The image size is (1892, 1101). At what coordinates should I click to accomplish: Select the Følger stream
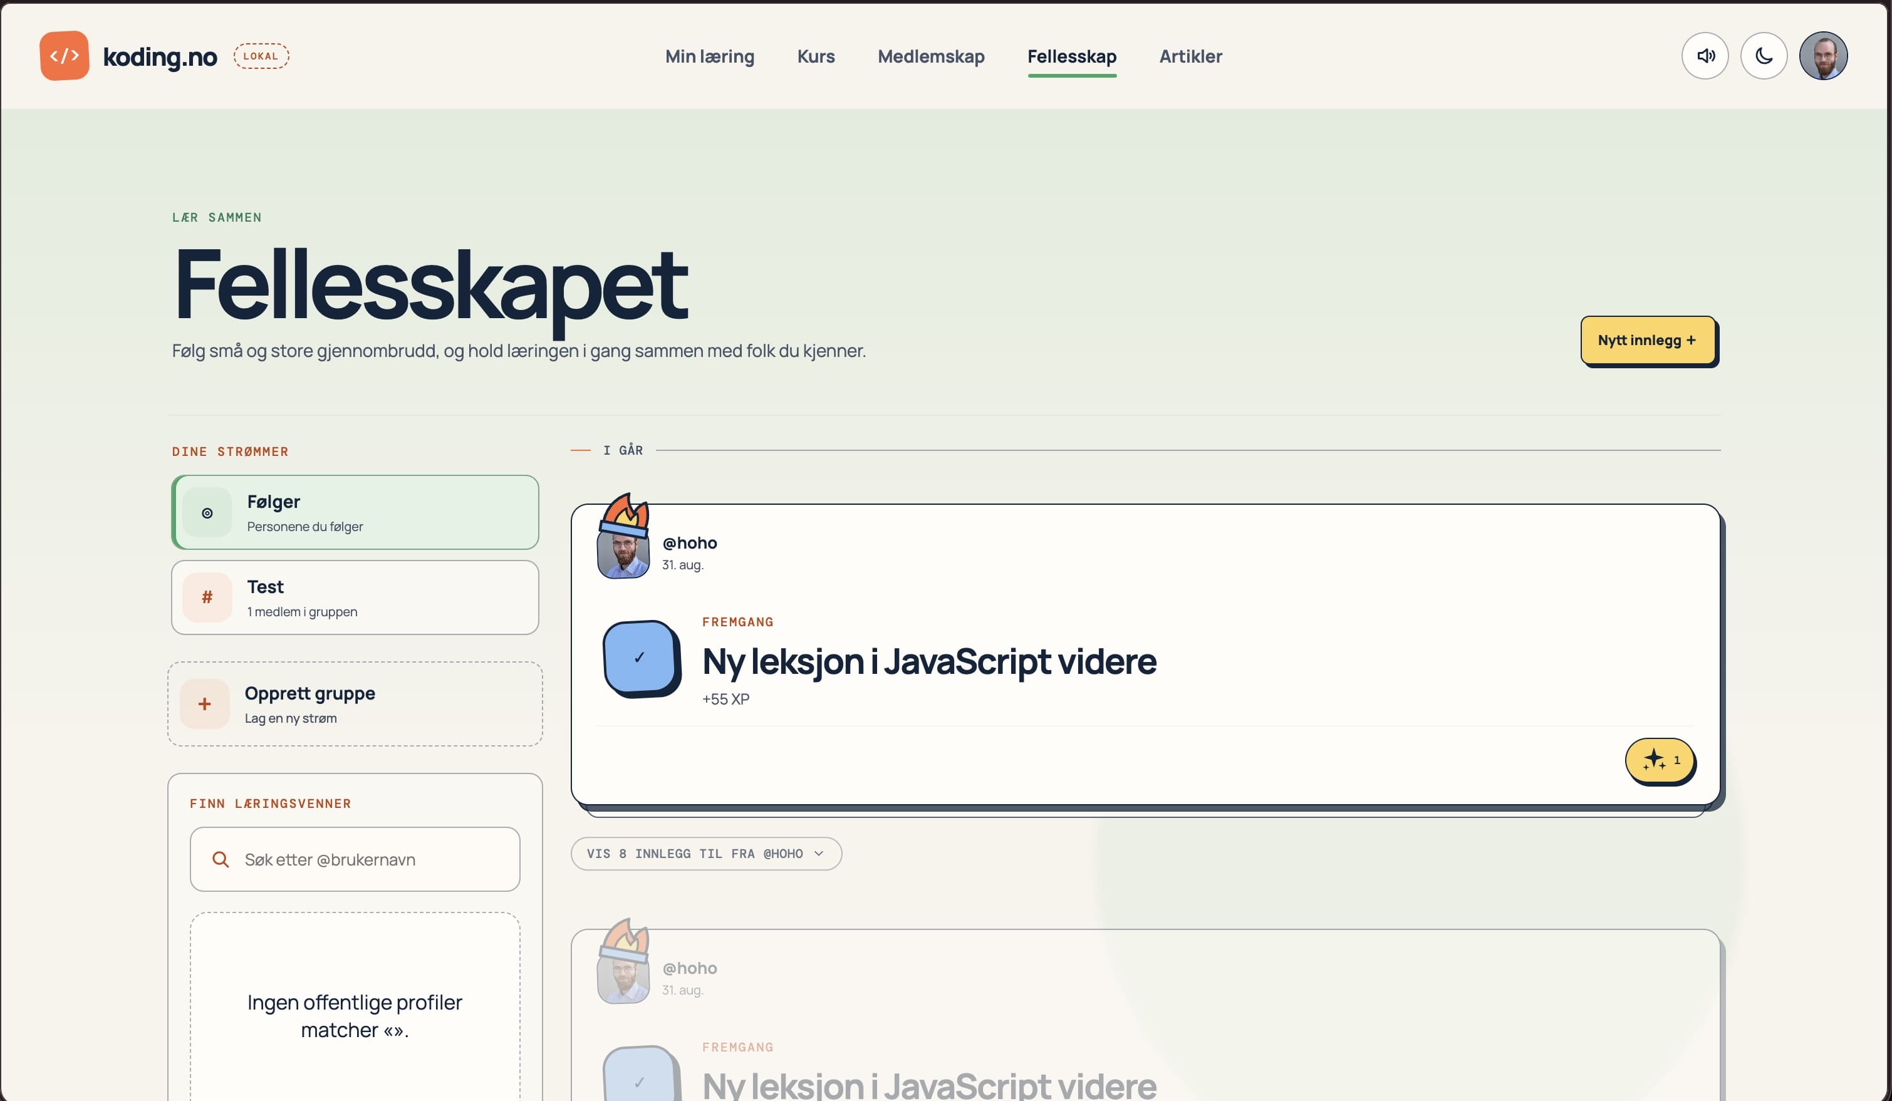355,512
